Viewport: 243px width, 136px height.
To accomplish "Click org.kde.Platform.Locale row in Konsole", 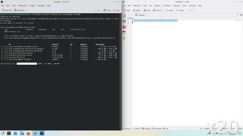I will click(59, 55).
